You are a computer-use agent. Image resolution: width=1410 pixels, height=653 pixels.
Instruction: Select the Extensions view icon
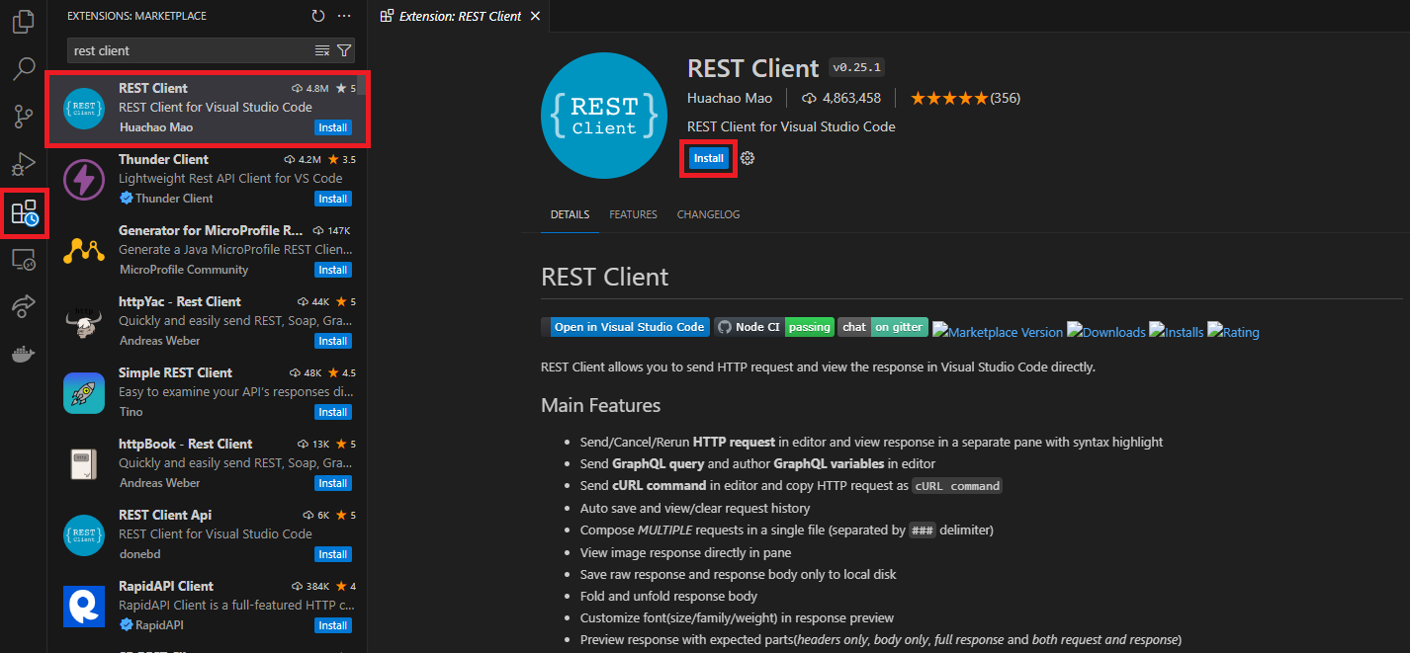tap(24, 211)
